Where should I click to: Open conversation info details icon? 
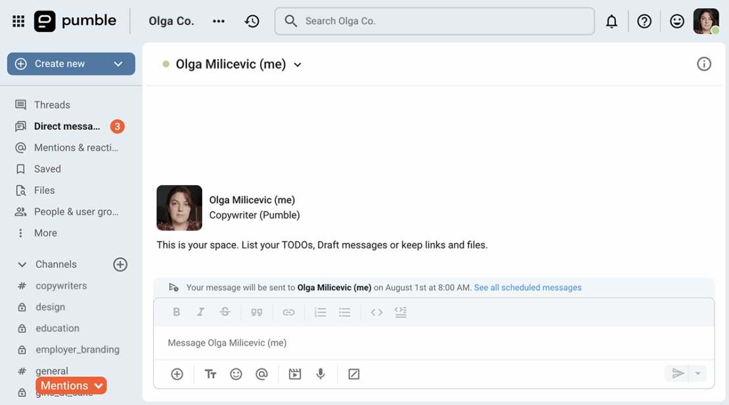click(x=704, y=64)
